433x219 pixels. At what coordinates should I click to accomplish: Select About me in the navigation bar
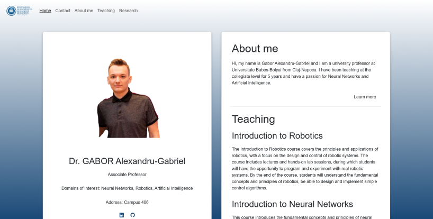point(84,11)
